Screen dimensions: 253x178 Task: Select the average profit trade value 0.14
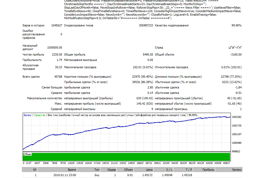(150, 93)
